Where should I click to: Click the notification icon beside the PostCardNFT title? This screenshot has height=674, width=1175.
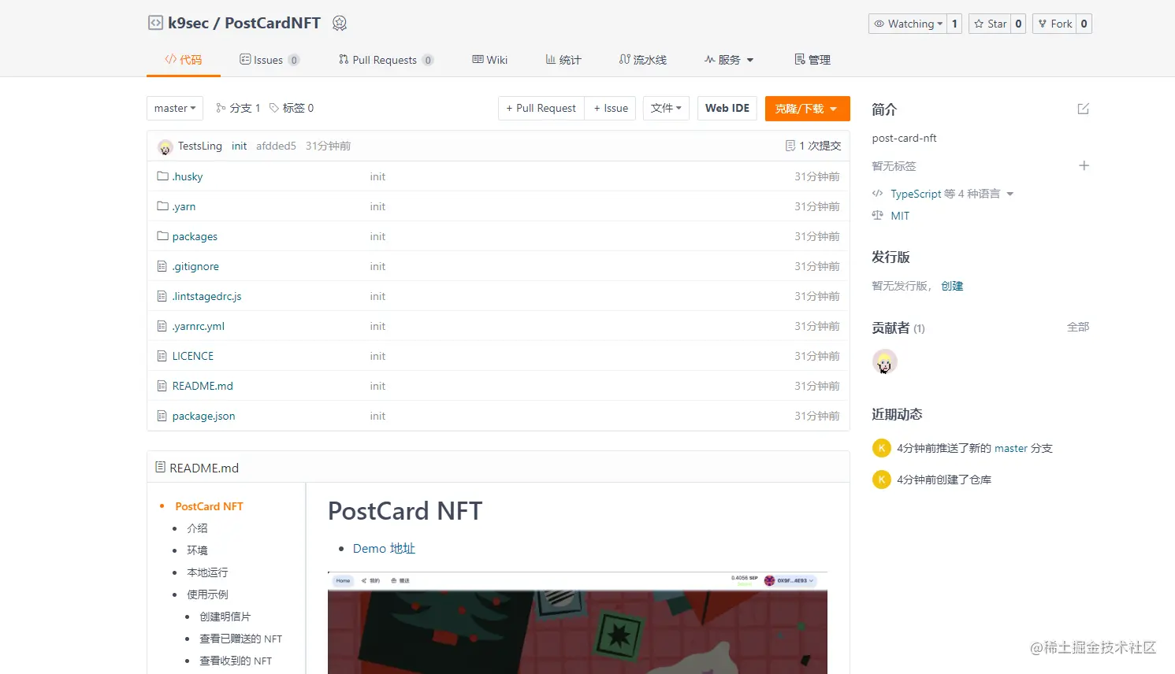point(339,23)
